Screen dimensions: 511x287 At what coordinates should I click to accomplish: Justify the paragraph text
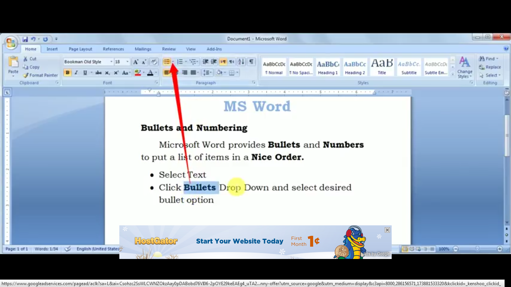tap(193, 72)
